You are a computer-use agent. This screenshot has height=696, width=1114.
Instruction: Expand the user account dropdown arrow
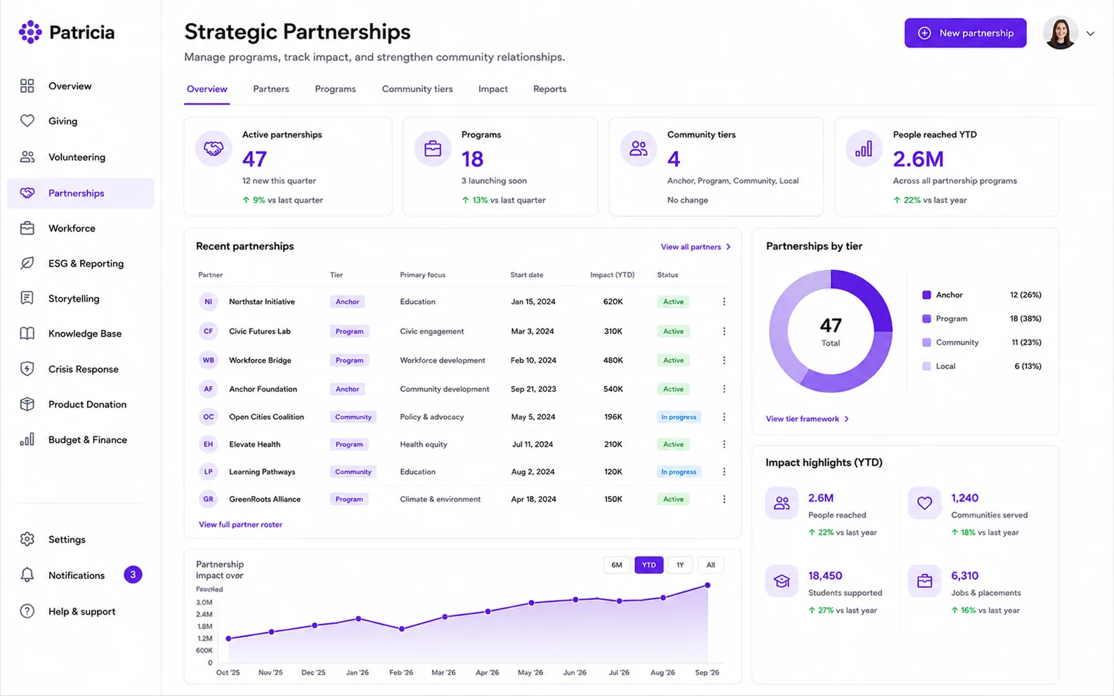click(1090, 33)
